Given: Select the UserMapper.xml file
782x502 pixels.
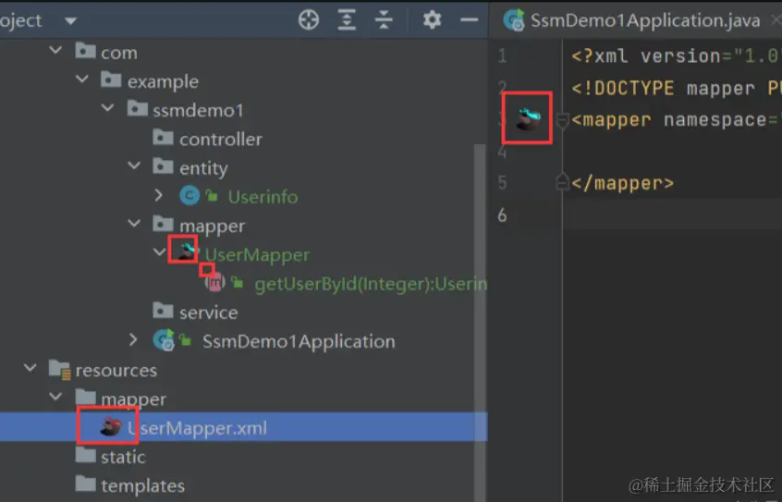Looking at the screenshot, I should coord(197,428).
